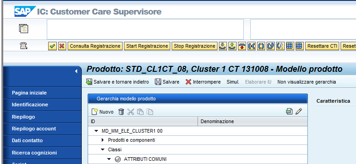Click the red X reject button
Image resolution: width=356 pixels, height=164 pixels.
pos(62,46)
